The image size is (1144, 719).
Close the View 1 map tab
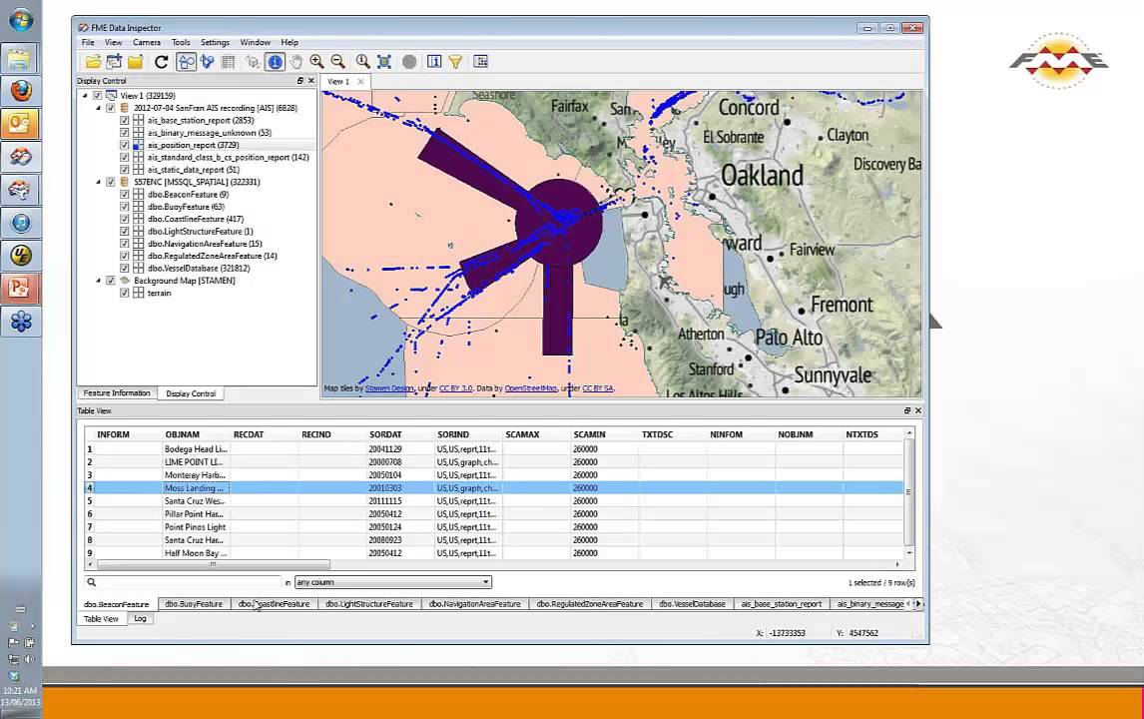click(x=360, y=81)
